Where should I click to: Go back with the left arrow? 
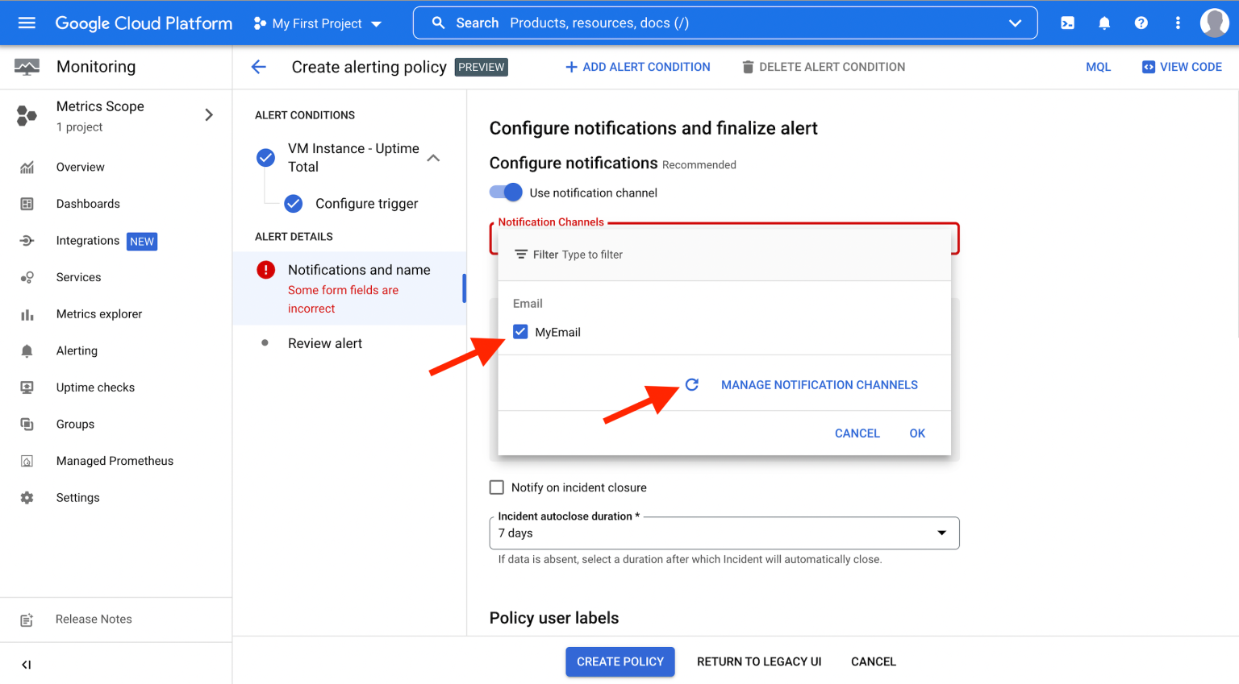(258, 67)
